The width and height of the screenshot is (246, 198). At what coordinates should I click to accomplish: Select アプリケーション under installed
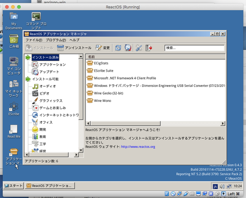(53, 64)
